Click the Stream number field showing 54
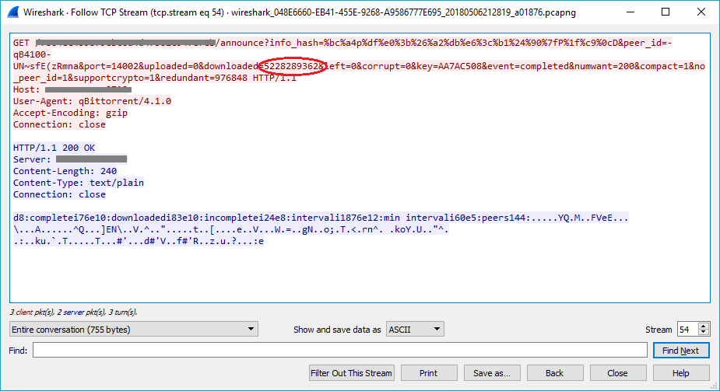Image resolution: width=720 pixels, height=391 pixels. click(687, 329)
